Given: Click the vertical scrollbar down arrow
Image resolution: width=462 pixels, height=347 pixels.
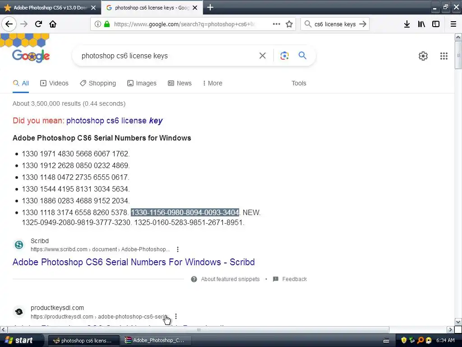Looking at the screenshot, I should coord(458,322).
